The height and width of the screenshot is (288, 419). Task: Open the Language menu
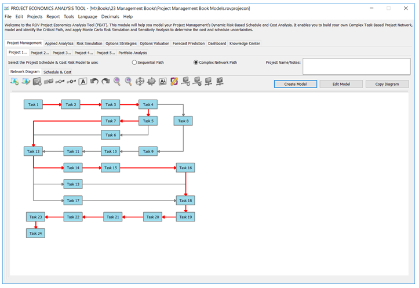[x=88, y=17]
